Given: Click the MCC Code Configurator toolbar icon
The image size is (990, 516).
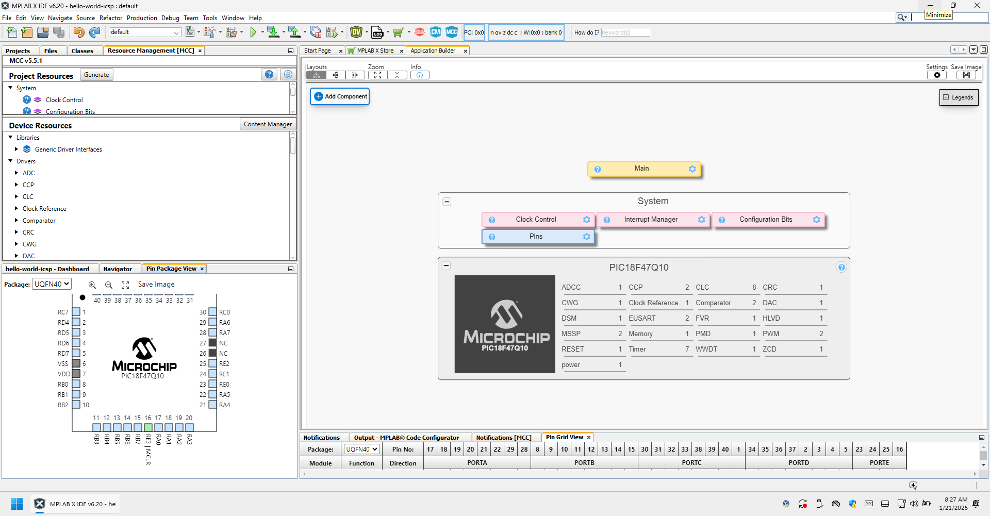Looking at the screenshot, I should pos(452,32).
